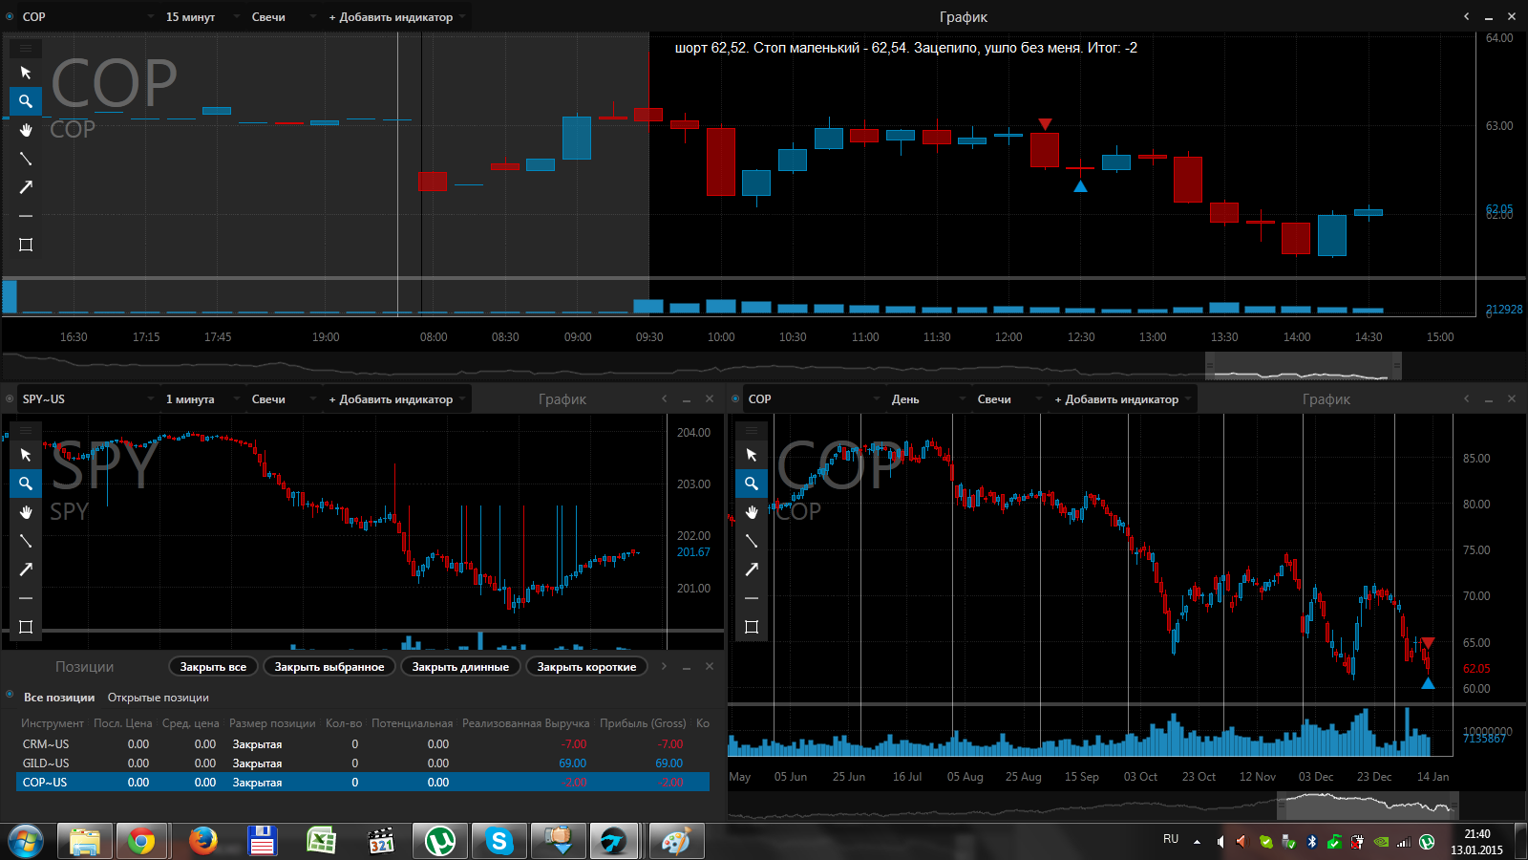Switch to Все позиции tab
The image size is (1528, 860).
[x=59, y=698]
